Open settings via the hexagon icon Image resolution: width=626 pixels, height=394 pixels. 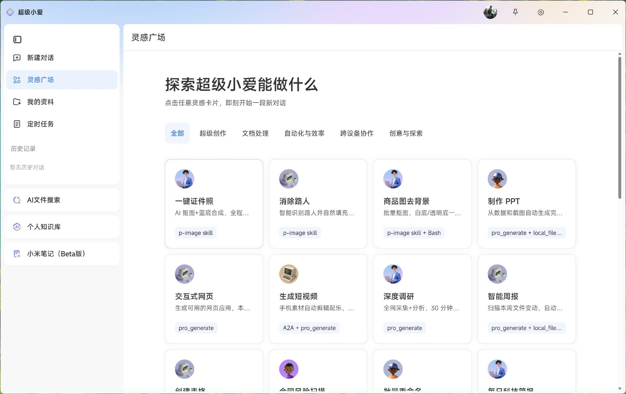coord(540,12)
